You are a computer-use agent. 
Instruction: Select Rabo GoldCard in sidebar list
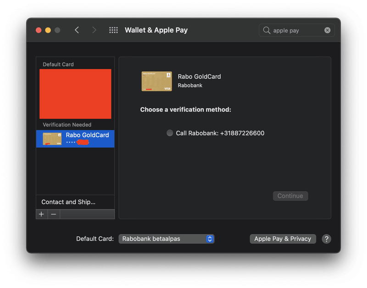coord(75,139)
